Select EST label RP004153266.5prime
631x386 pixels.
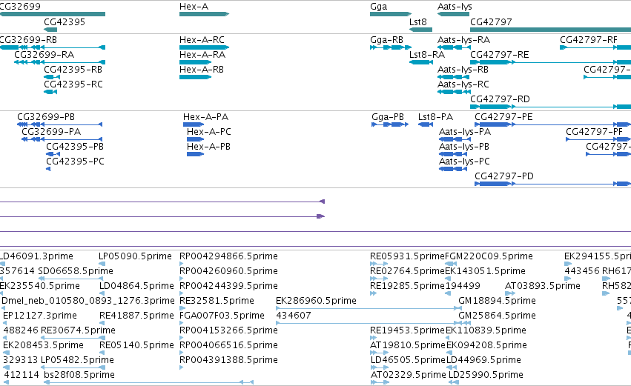point(228,331)
